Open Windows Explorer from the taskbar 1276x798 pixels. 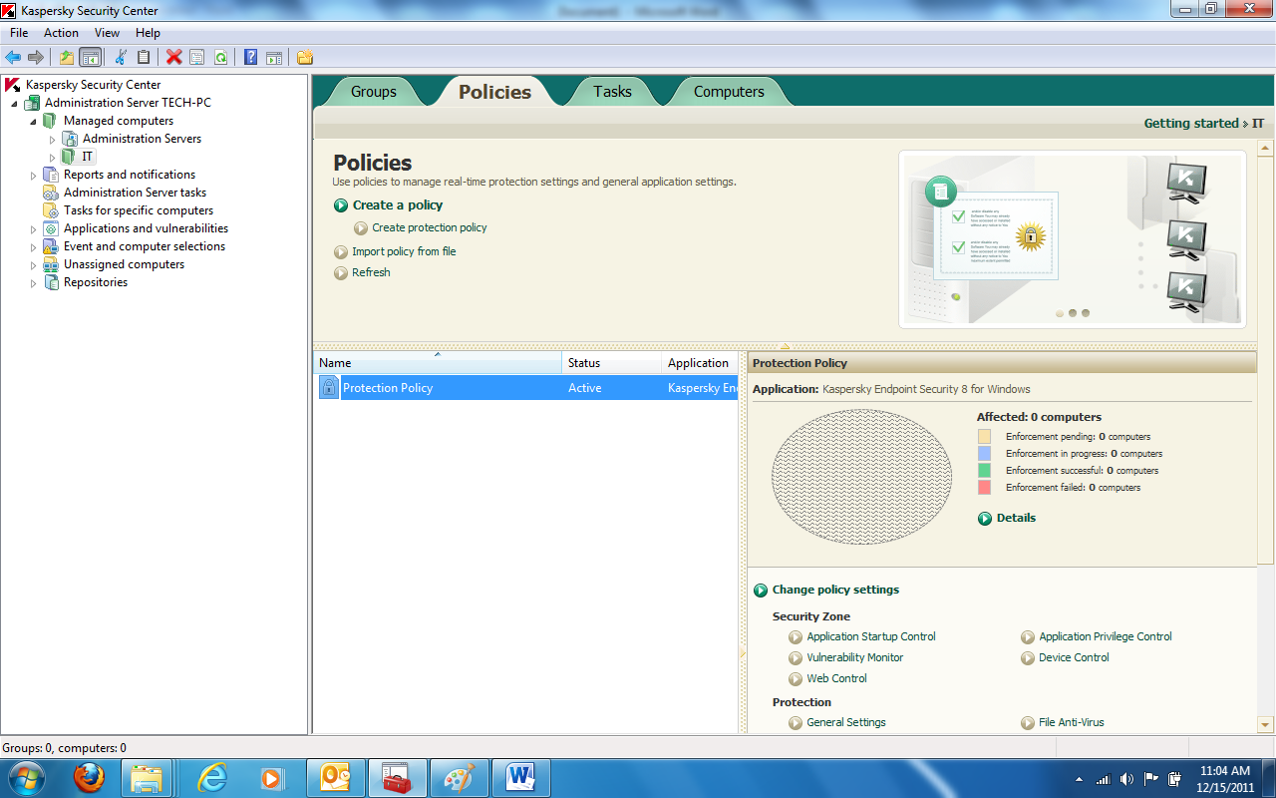[148, 778]
